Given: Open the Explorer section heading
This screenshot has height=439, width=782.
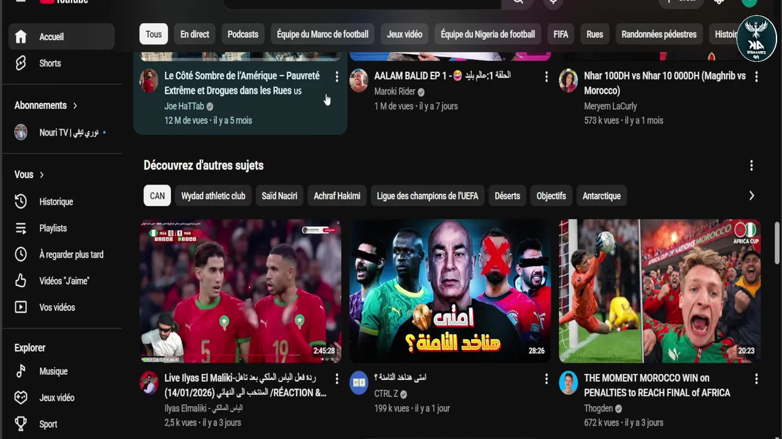Looking at the screenshot, I should pos(30,348).
